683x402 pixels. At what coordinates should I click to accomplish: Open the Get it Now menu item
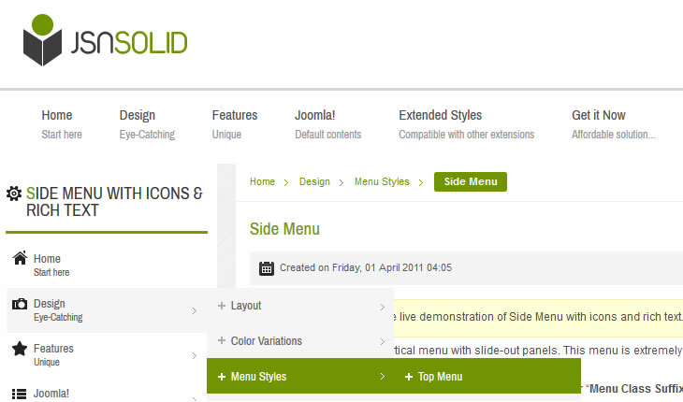(x=599, y=116)
